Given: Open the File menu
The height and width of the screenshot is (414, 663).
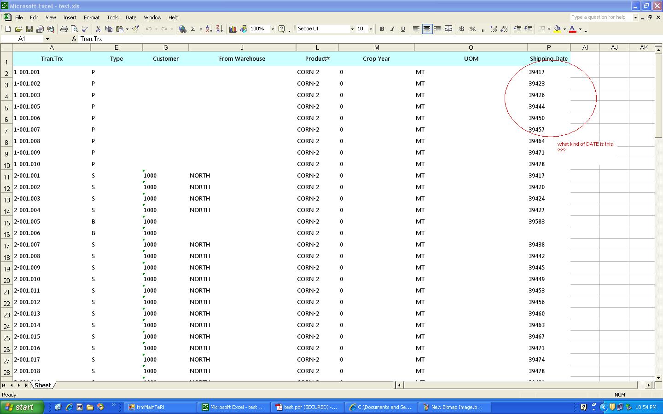Looking at the screenshot, I should (19, 17).
